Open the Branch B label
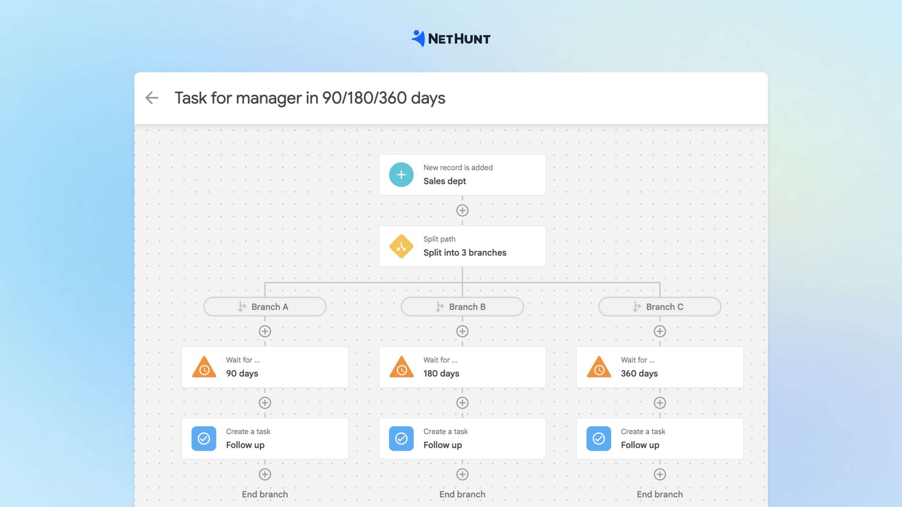902x507 pixels. [462, 306]
